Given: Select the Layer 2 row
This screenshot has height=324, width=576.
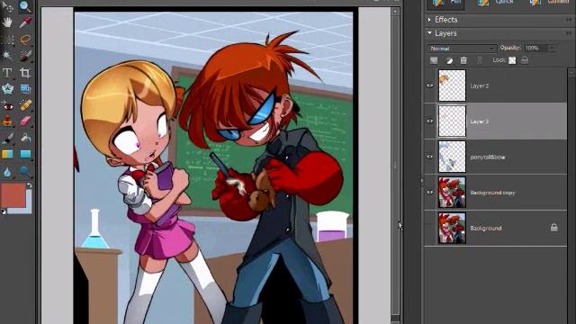Looking at the screenshot, I should [496, 85].
